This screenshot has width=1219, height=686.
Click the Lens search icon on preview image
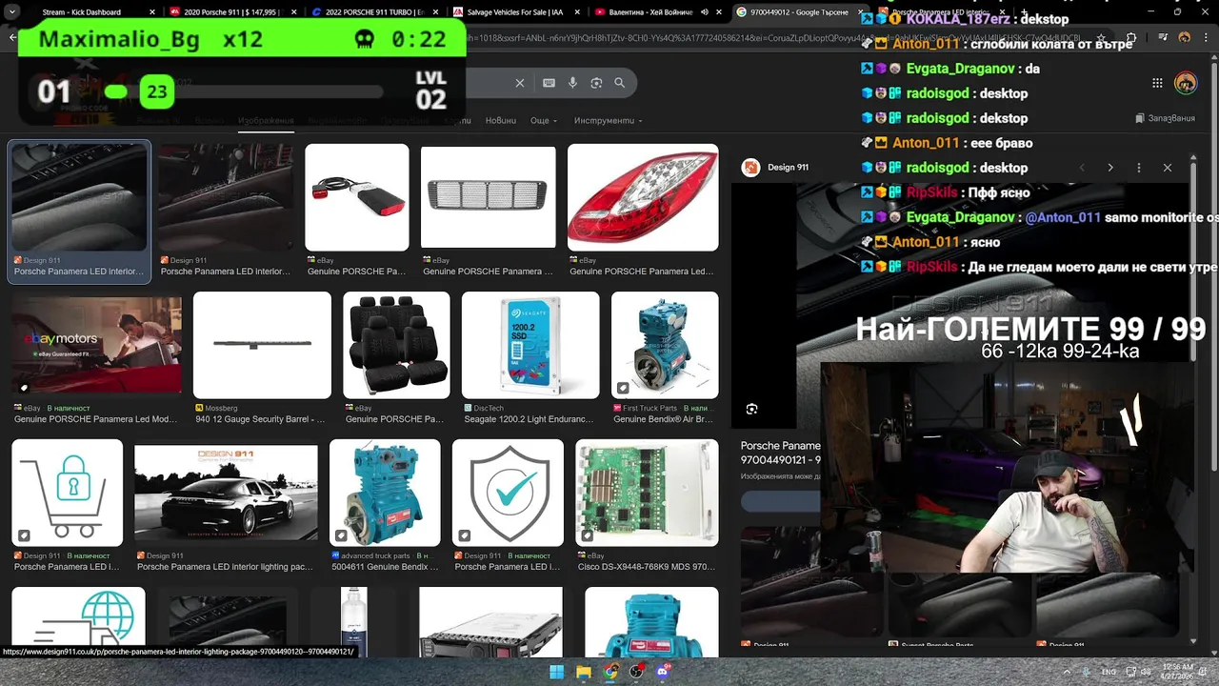pos(752,409)
